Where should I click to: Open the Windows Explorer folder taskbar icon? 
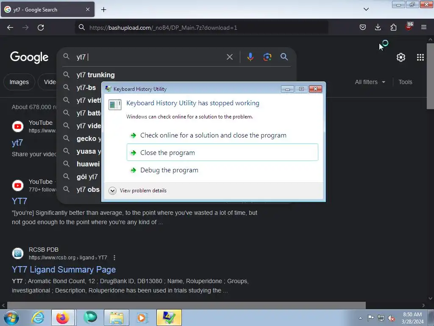click(x=117, y=318)
